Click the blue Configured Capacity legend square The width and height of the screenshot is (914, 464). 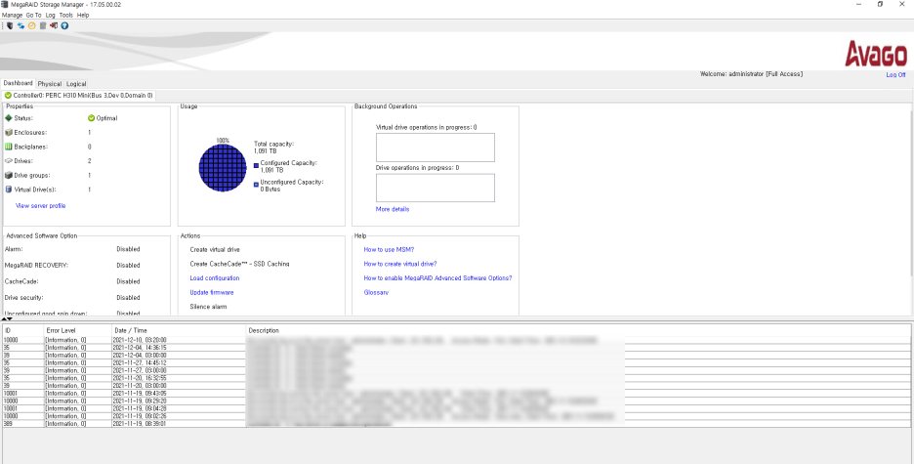(x=256, y=165)
